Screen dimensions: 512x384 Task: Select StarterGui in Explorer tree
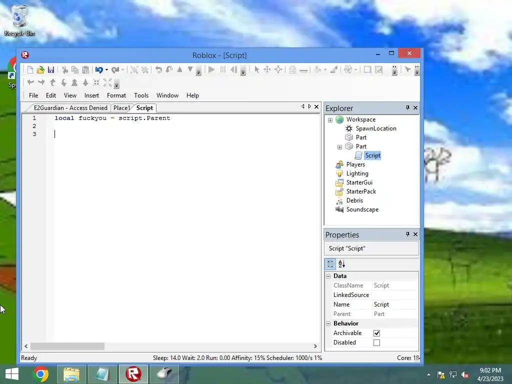pyautogui.click(x=359, y=182)
